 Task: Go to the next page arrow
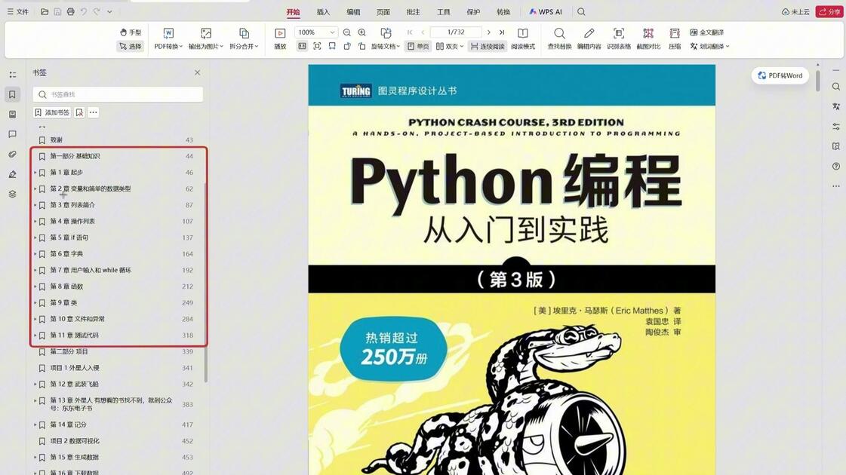click(489, 32)
